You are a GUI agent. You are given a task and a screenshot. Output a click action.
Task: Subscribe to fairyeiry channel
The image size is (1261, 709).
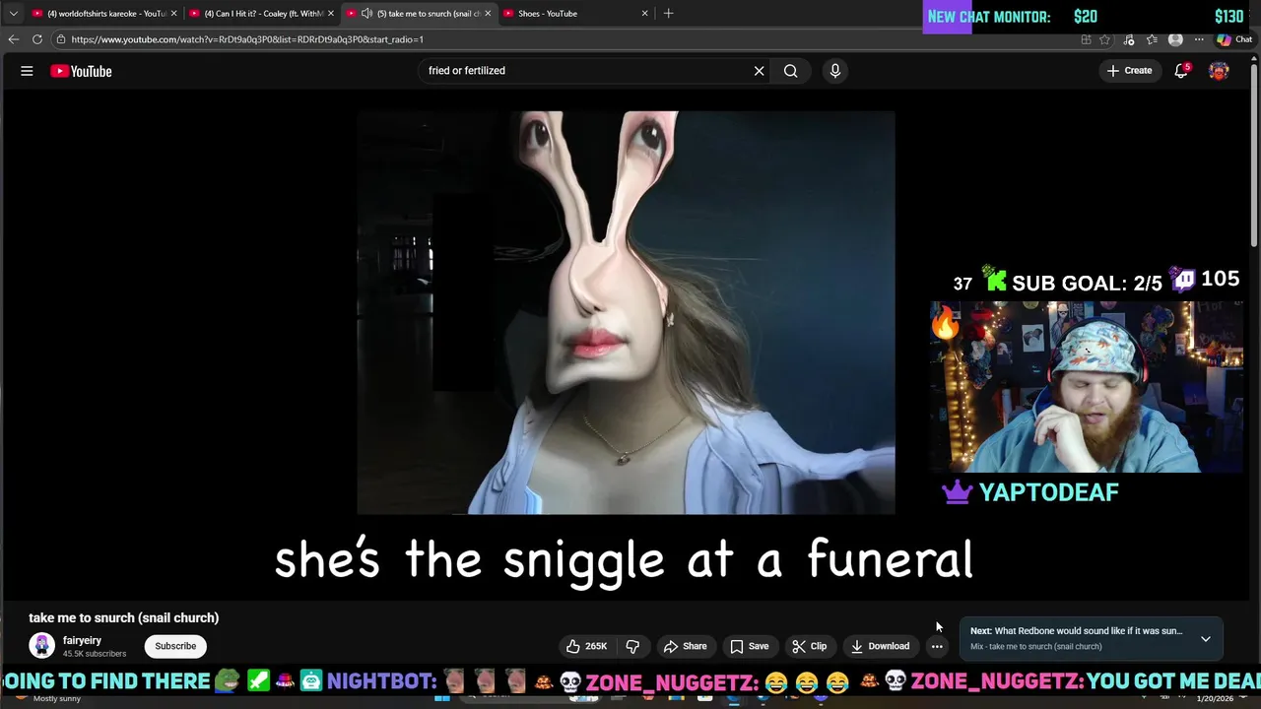pos(175,646)
